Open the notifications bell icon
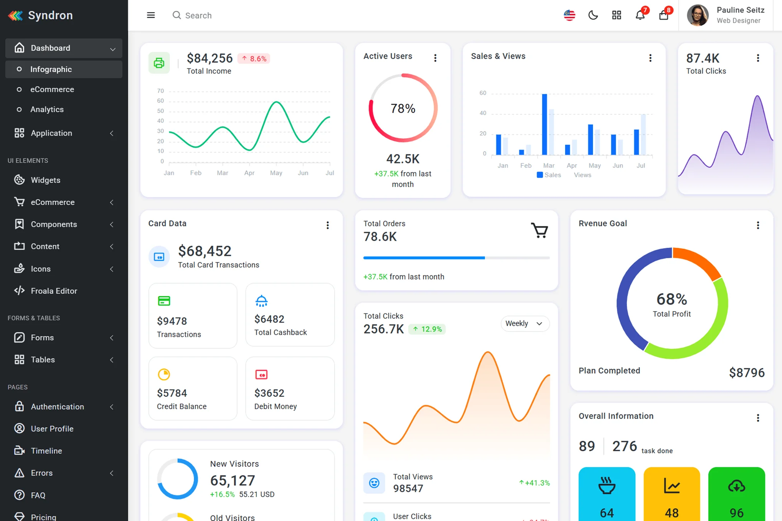Viewport: 782px width, 521px height. [640, 15]
